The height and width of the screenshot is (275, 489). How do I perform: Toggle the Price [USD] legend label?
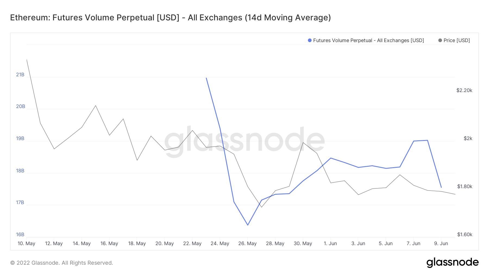click(456, 40)
